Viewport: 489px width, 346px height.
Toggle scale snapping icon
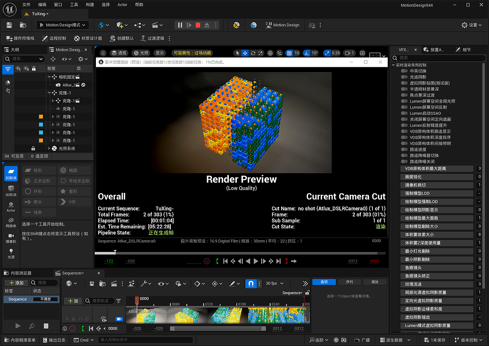tap(327, 53)
